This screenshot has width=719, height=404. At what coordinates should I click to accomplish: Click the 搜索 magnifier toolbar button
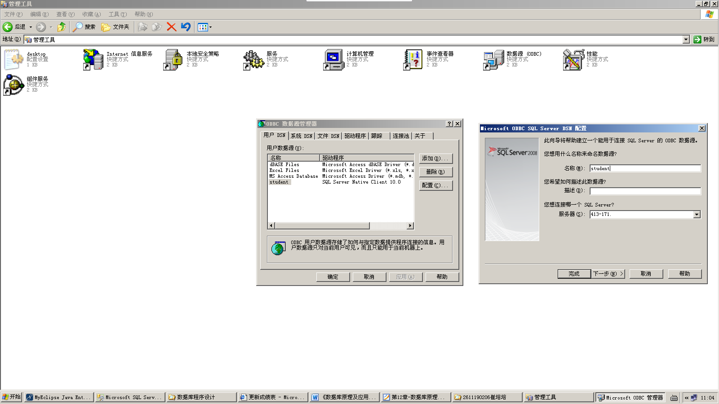point(84,27)
